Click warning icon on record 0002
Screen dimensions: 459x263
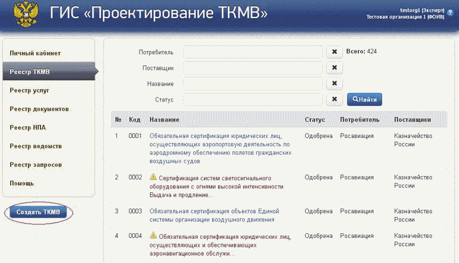point(153,177)
